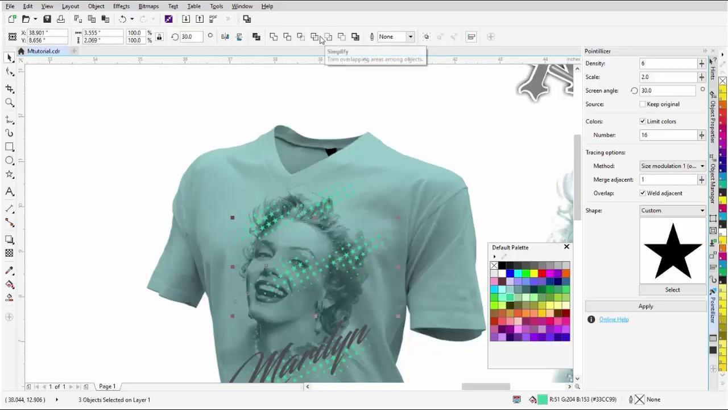Pick the black swatch in Default Palette
728x410 pixels.
click(x=502, y=266)
